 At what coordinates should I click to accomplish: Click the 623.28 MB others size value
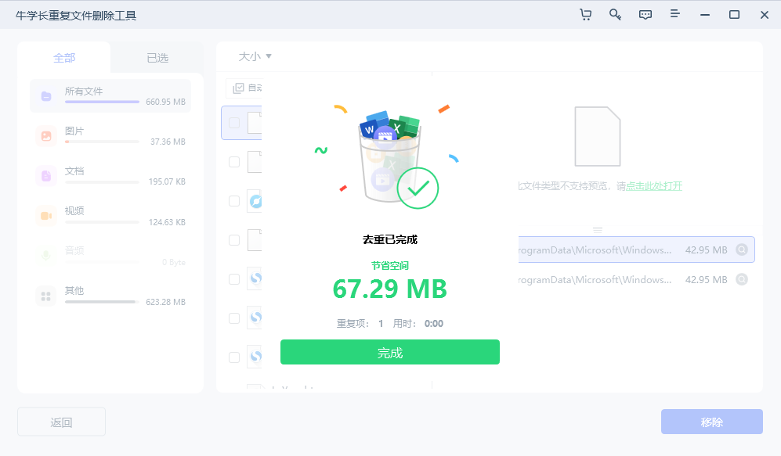[x=165, y=302]
